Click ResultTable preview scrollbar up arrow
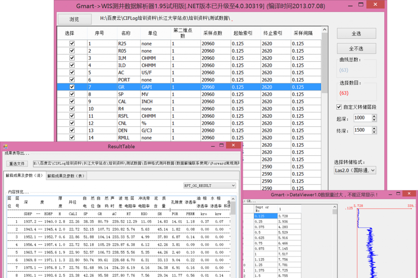Viewport: 418px width, 278px height. [233, 199]
